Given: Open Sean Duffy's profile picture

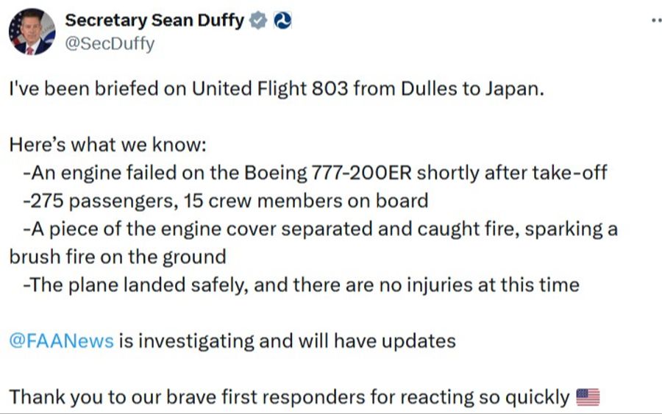Looking at the screenshot, I should 32,32.
